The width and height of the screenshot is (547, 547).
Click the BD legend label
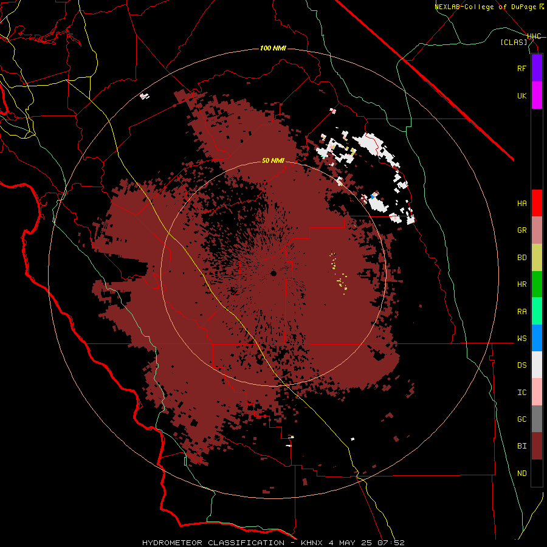coord(521,258)
